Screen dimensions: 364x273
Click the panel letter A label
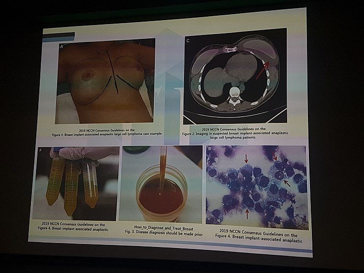click(61, 47)
